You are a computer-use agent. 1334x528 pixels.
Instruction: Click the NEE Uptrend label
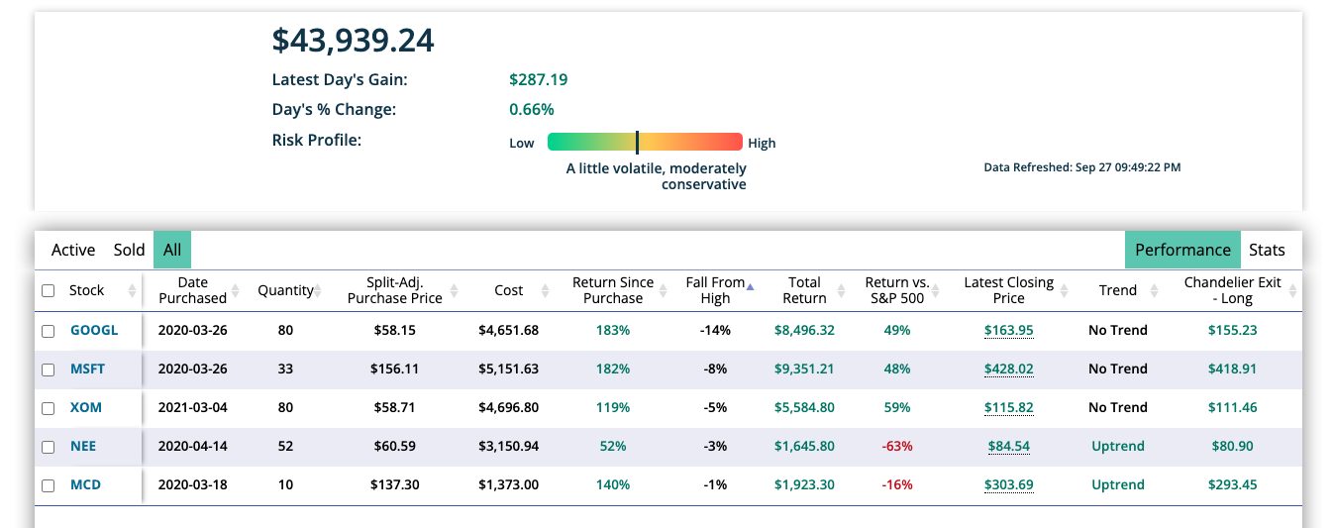point(1118,446)
